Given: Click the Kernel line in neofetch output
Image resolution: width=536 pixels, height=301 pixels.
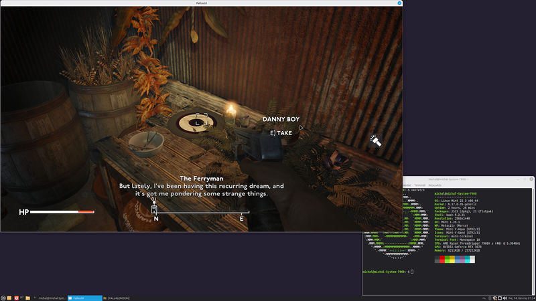Looking at the screenshot, I should point(456,204).
